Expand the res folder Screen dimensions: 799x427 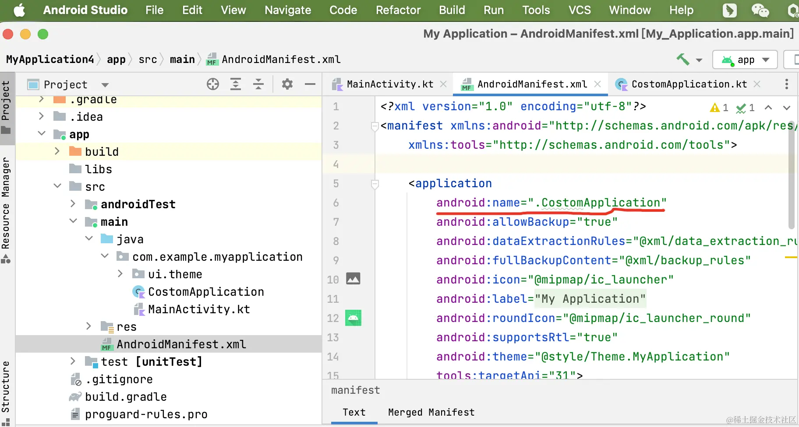coord(88,326)
